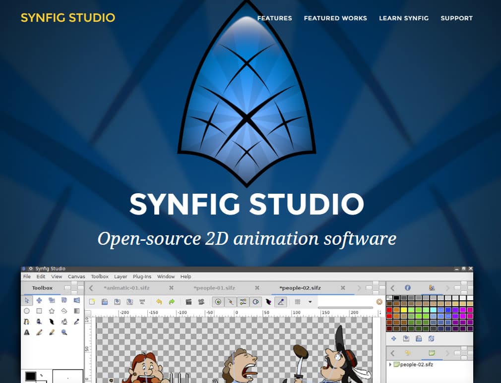
Task: Open the Layer menu
Action: pyautogui.click(x=121, y=276)
